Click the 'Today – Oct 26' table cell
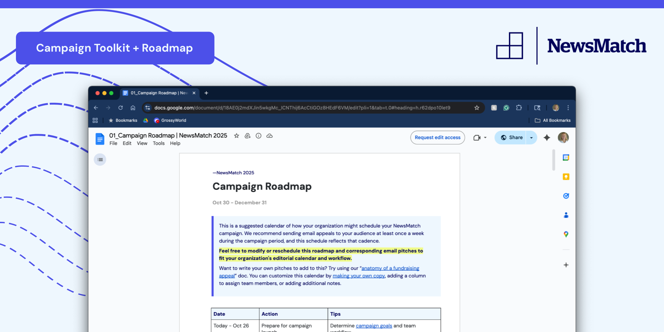664x332 pixels. point(235,326)
